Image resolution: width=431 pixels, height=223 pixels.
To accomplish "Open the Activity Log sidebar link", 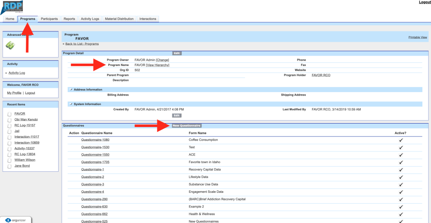I will [17, 73].
